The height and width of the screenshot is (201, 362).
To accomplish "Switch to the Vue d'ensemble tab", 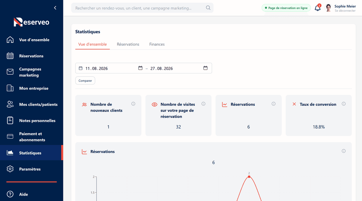I will pos(93,44).
